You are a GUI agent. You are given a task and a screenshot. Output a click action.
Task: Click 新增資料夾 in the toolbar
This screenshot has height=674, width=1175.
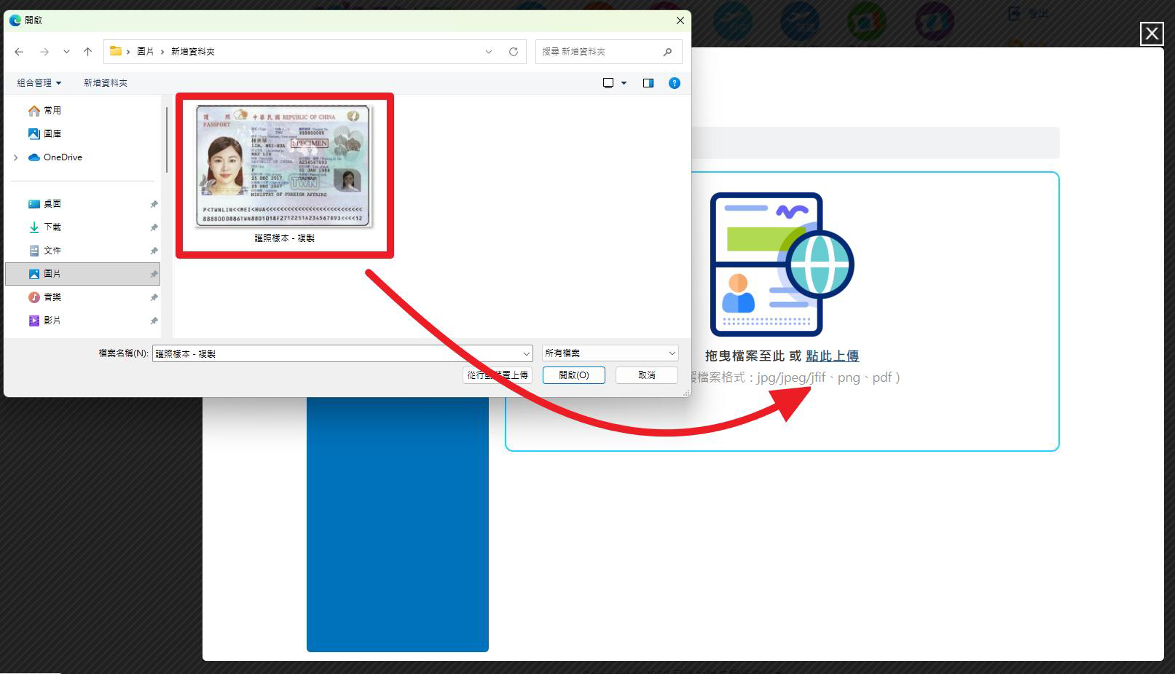(x=106, y=83)
